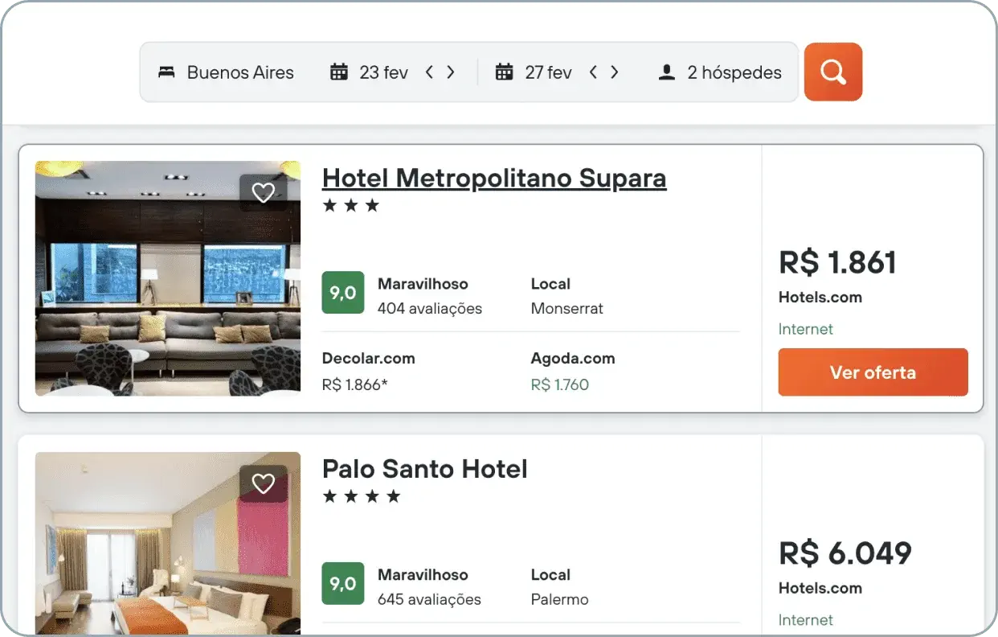
Task: Favorite Hotel Metropolitano Supara with heart icon
Action: [263, 193]
